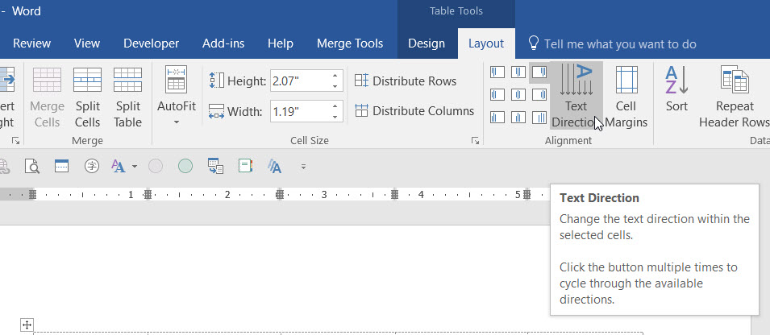770x335 pixels.
Task: Click the table move handle
Action: tap(27, 325)
